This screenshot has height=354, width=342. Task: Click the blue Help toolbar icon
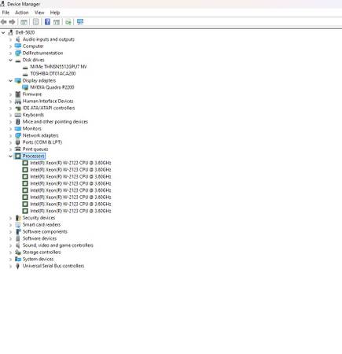click(47, 22)
